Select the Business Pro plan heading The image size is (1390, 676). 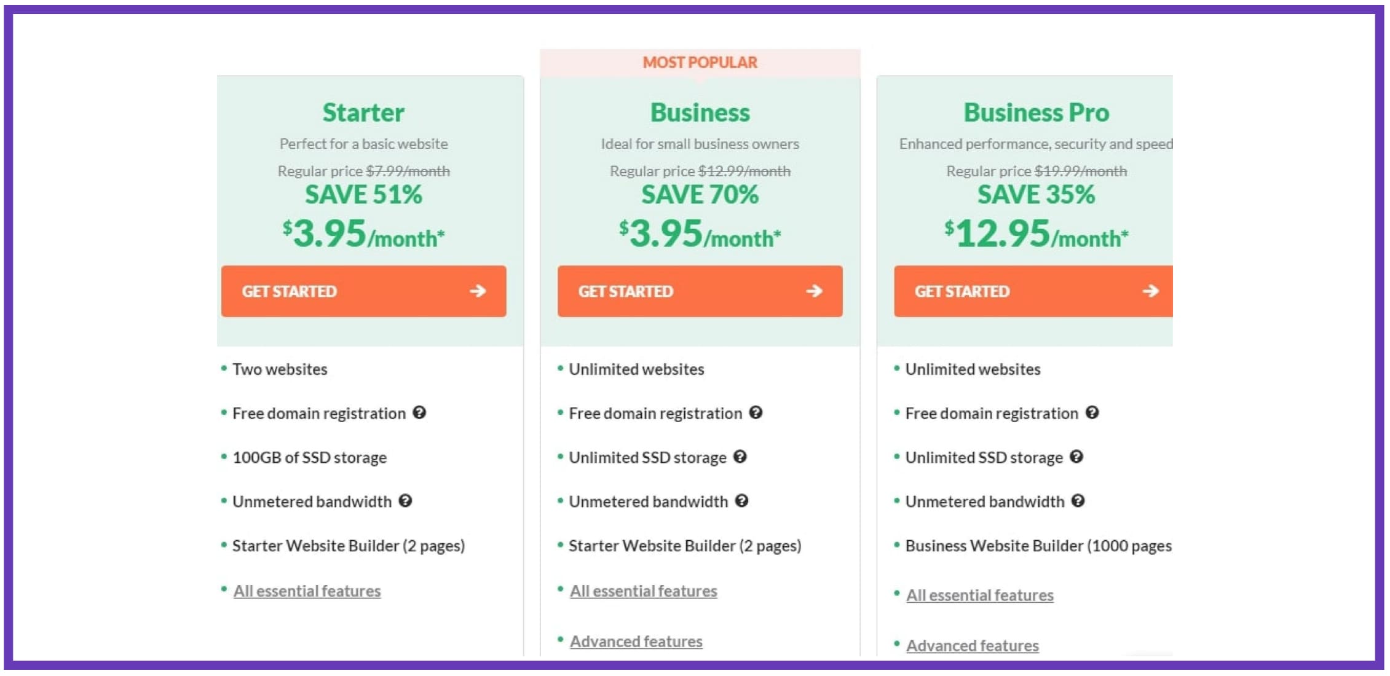1037,112
